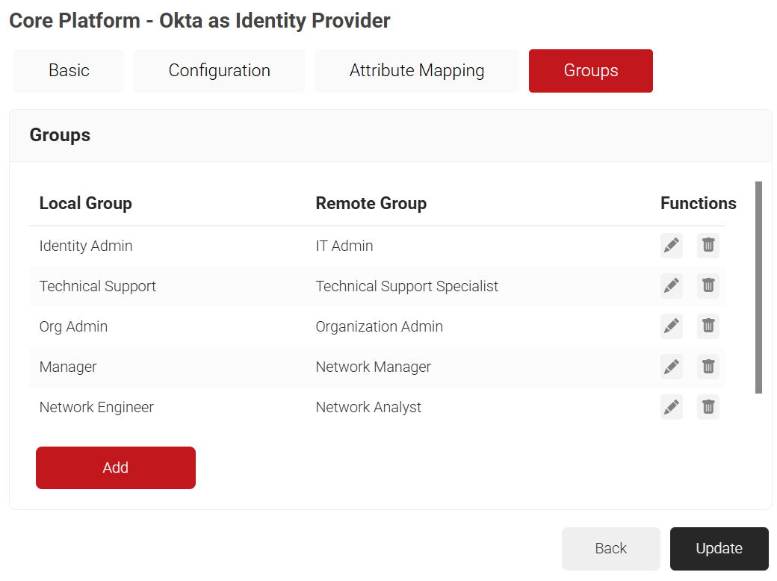Edit the Network Engineer group mapping

tap(671, 407)
